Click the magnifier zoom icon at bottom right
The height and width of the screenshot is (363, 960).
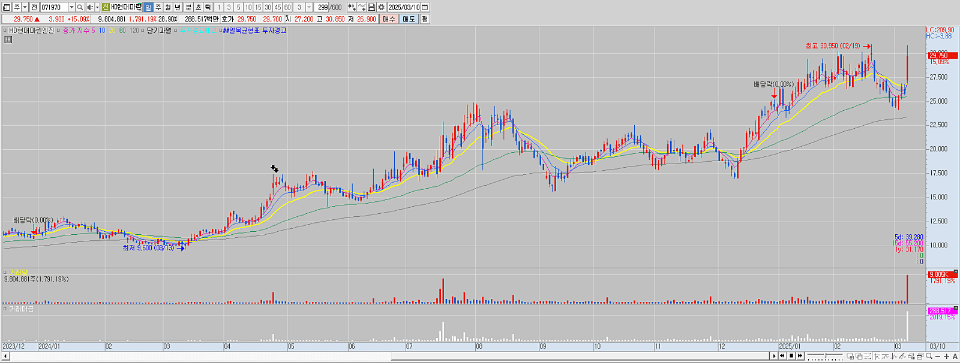point(929,356)
